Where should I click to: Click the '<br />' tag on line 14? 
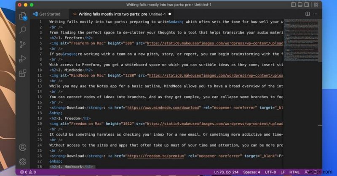point(56,92)
